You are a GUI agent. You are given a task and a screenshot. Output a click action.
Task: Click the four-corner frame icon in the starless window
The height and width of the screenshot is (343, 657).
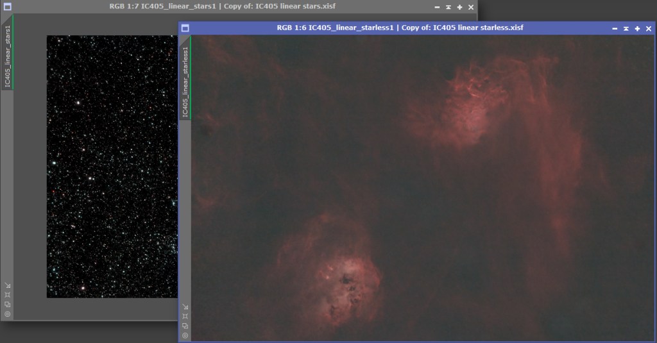tap(185, 316)
